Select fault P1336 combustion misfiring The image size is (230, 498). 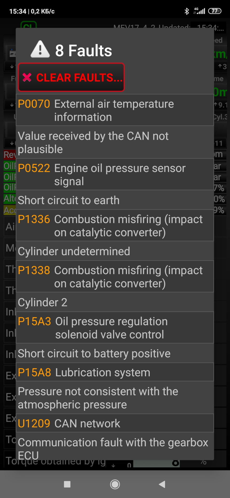click(115, 226)
